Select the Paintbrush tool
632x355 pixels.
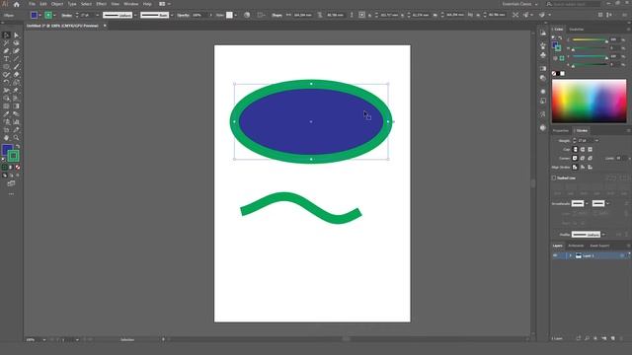click(16, 67)
